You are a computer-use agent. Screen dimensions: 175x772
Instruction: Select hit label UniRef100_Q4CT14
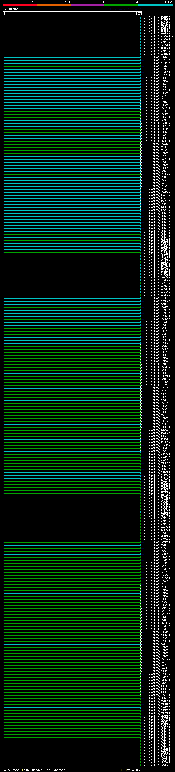point(157,584)
